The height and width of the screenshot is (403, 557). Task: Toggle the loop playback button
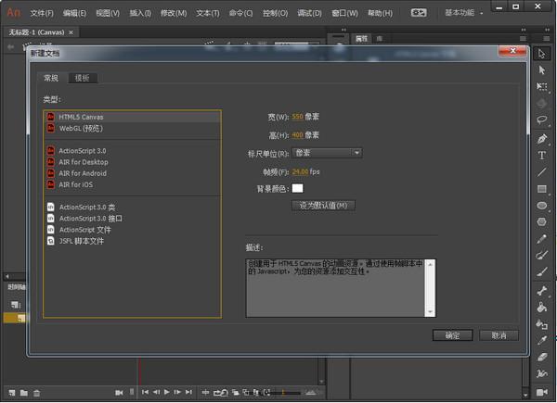point(220,393)
